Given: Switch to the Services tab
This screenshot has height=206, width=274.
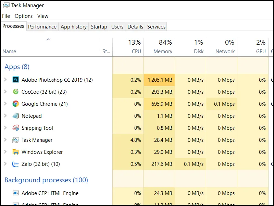Looking at the screenshot, I should 156,26.
